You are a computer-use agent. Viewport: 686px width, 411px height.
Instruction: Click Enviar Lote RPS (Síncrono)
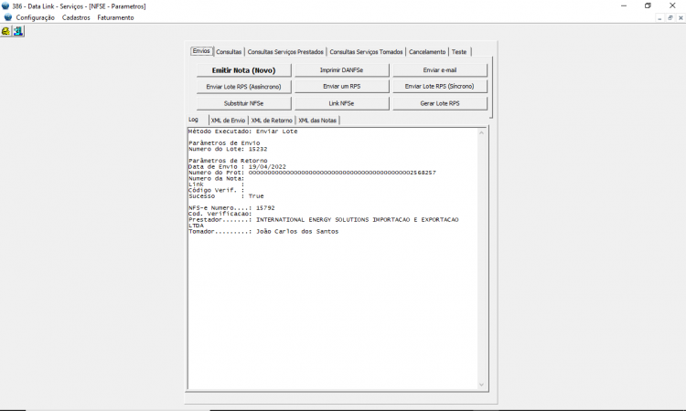click(440, 87)
